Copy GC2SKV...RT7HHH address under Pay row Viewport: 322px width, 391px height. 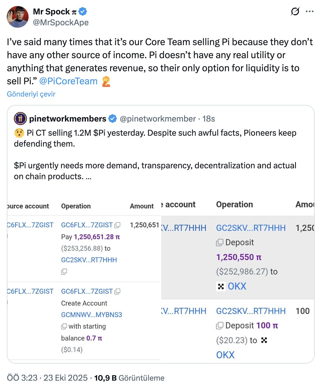click(x=64, y=271)
